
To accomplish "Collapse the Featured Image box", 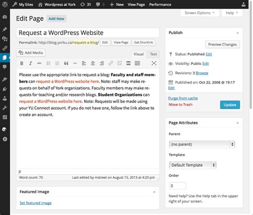I will click(154, 192).
